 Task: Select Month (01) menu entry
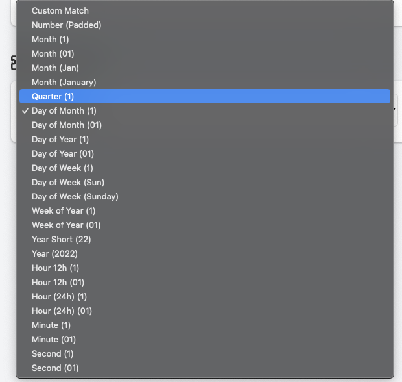tap(53, 54)
